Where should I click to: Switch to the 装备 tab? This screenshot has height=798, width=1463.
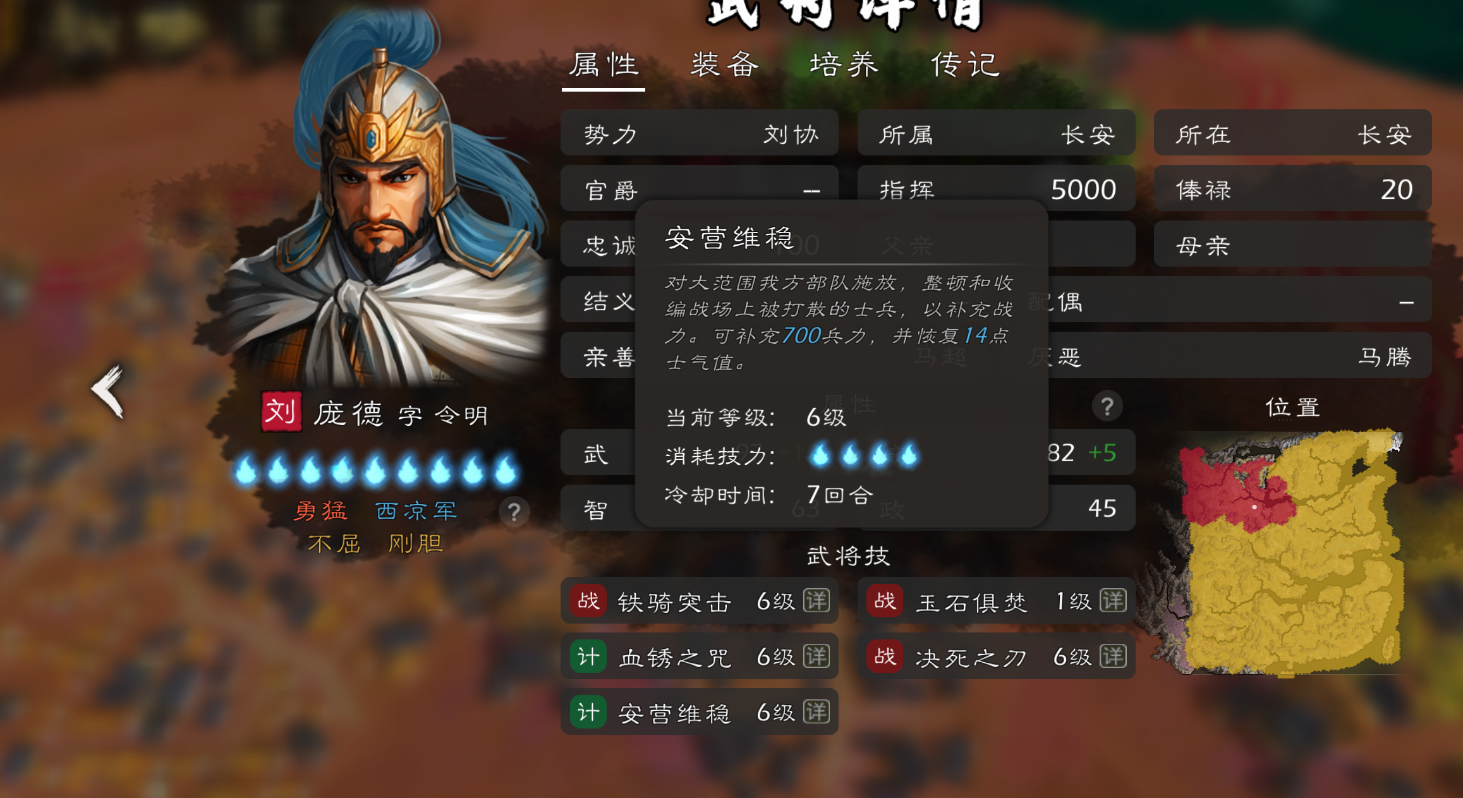click(x=724, y=64)
